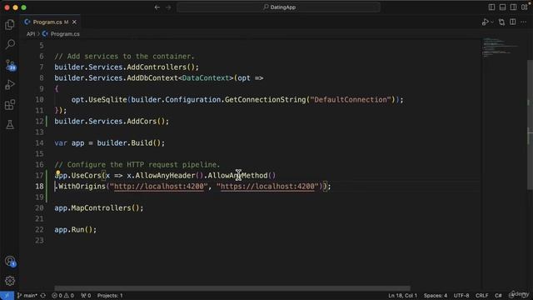
Task: Open changes compare icon in editor toolbar
Action: coord(501,22)
